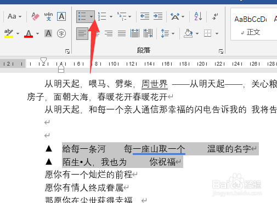Image resolution: width=277 pixels, height=203 pixels.
Task: Expand line spacing dropdown arrow
Action: click(173, 33)
